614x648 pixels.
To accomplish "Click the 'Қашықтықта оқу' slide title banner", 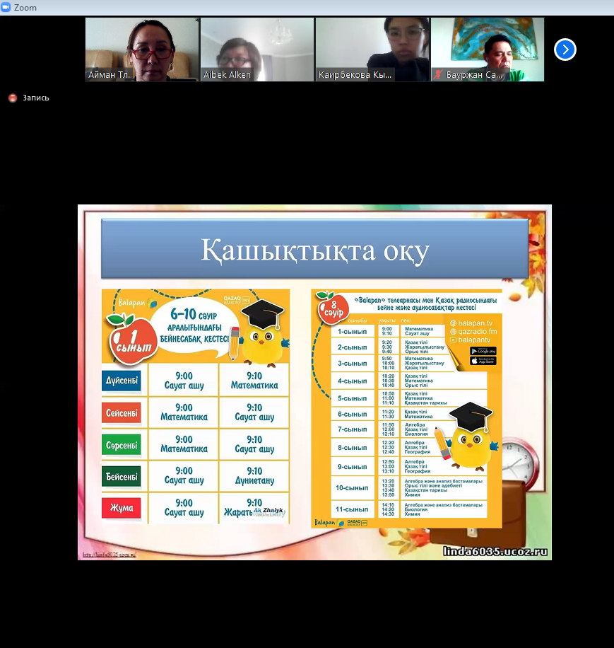I will [x=314, y=249].
